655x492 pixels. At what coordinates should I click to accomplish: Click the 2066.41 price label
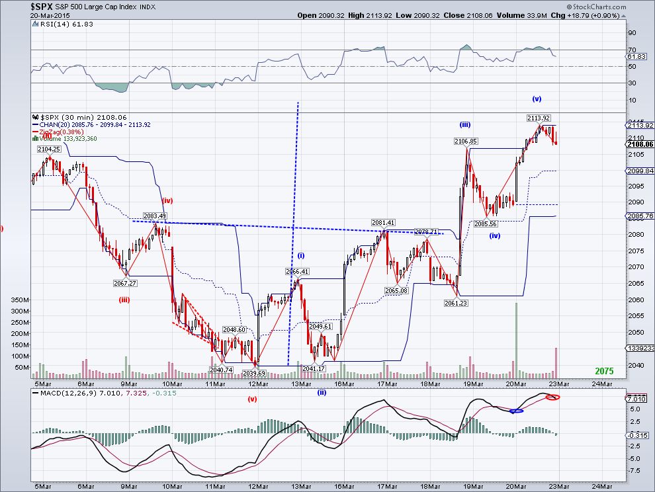pyautogui.click(x=297, y=272)
